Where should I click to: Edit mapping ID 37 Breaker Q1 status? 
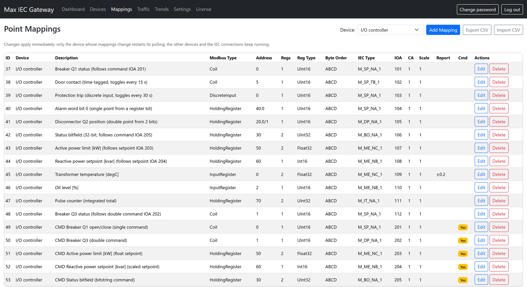[x=481, y=69]
